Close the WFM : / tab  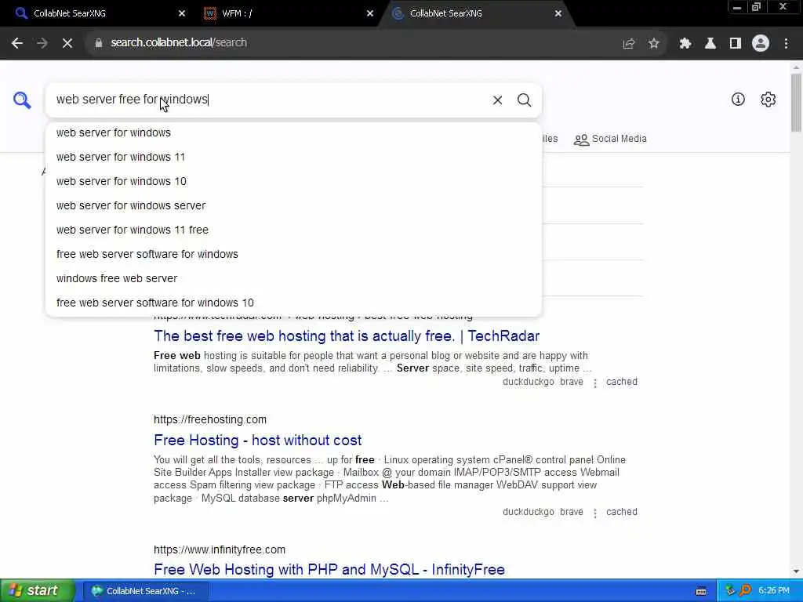(370, 13)
